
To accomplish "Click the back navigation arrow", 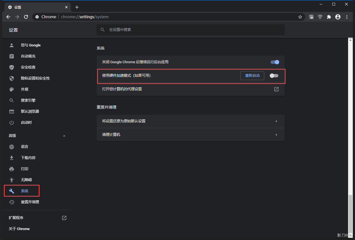I will click(8, 17).
